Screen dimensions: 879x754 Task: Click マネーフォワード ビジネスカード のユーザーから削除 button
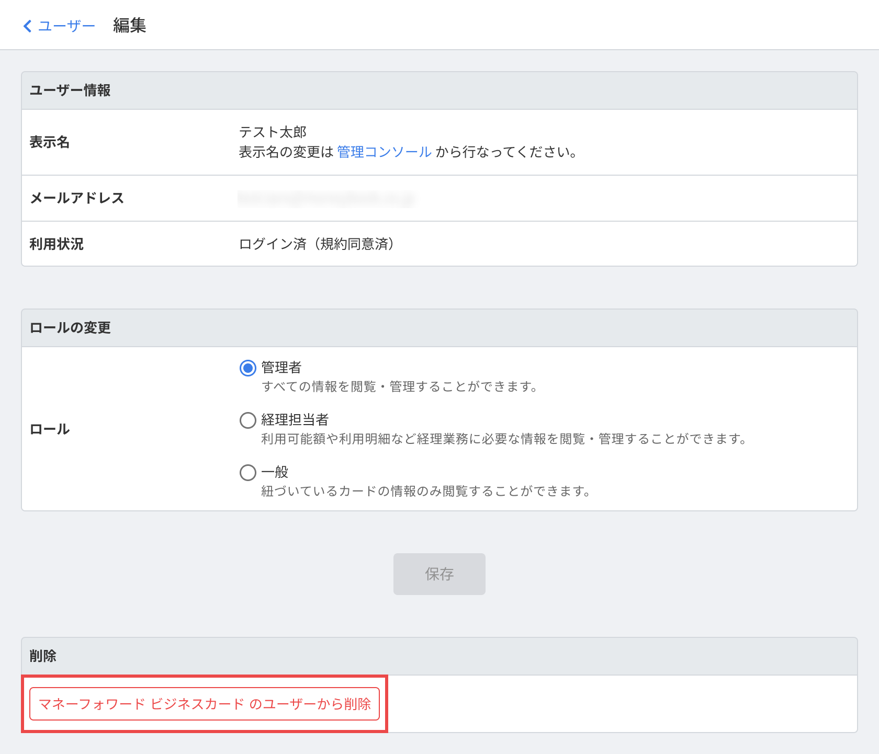[x=205, y=704]
